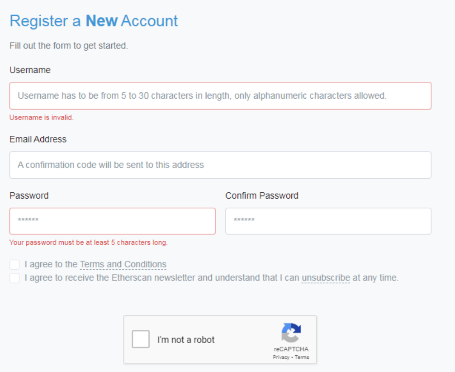This screenshot has height=372, width=455.
Task: Click inside the Password field
Action: tap(112, 221)
